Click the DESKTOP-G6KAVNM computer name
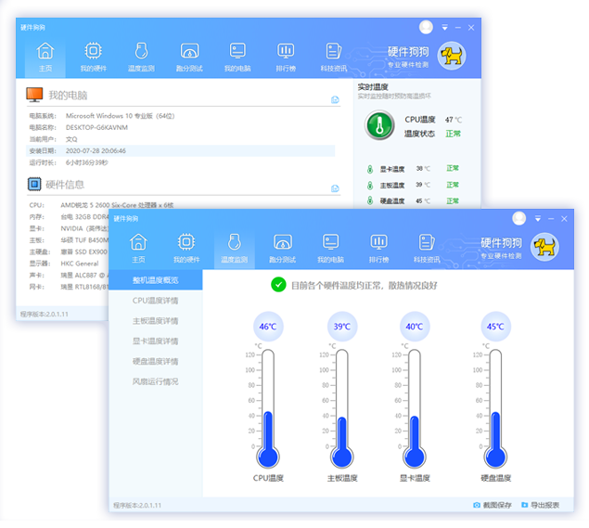This screenshot has width=589, height=528. 96,127
